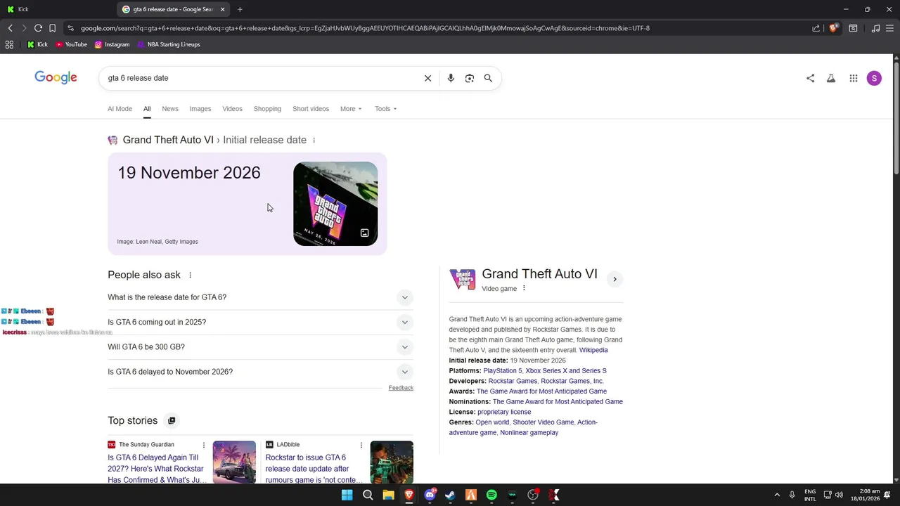Click the Grand Theft Auto VI breadcrumb link
The height and width of the screenshot is (506, 900).
coord(168,140)
